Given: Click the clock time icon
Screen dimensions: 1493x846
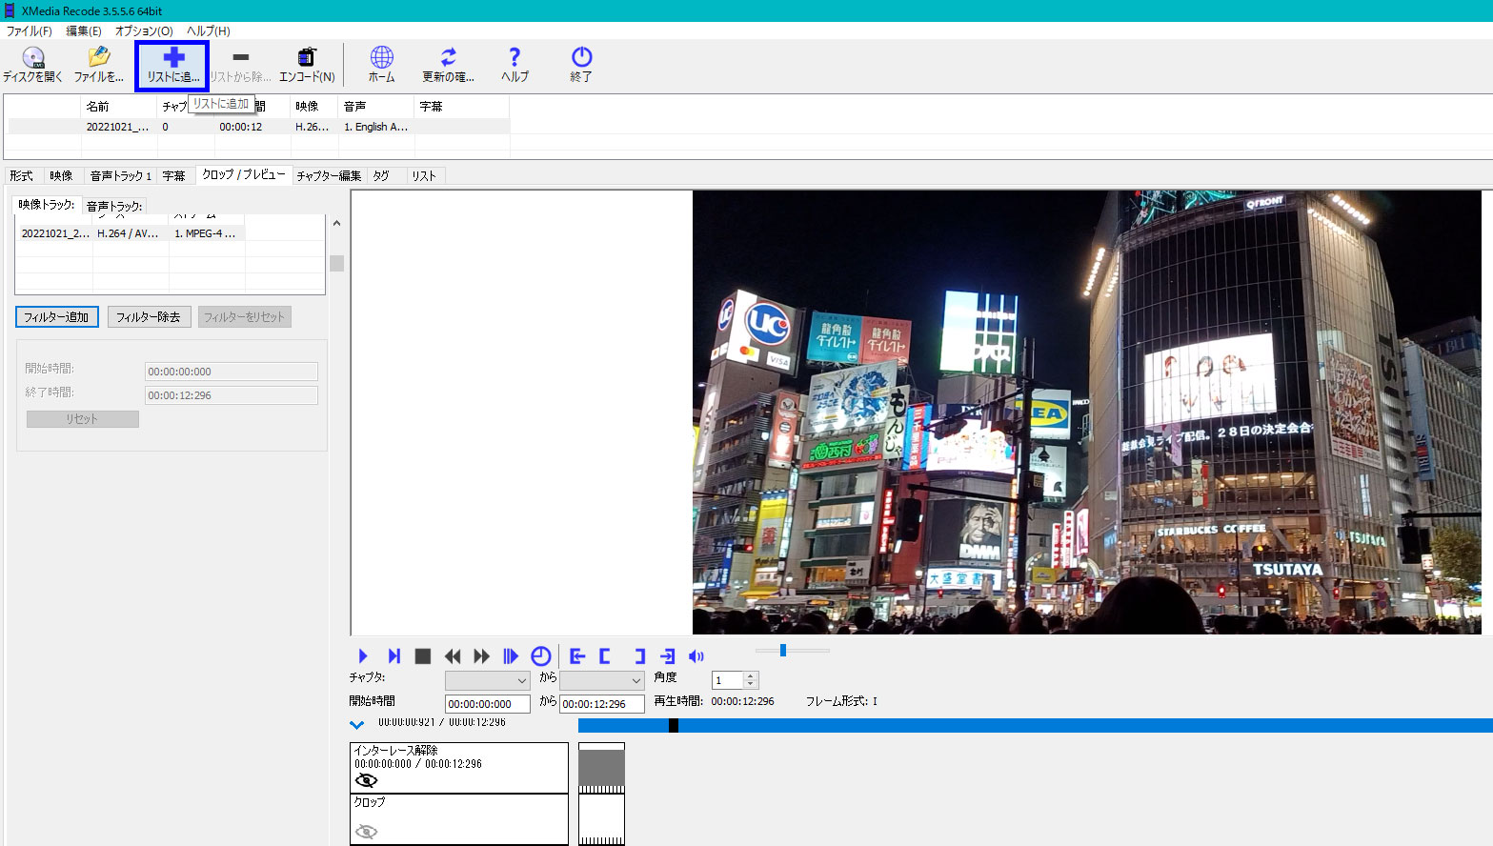Looking at the screenshot, I should click(x=540, y=655).
